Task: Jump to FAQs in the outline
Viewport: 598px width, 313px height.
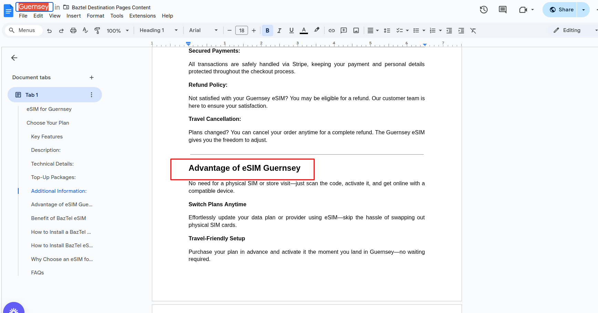Action: click(38, 273)
